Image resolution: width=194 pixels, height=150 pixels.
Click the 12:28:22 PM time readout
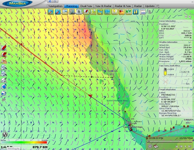[156, 138]
